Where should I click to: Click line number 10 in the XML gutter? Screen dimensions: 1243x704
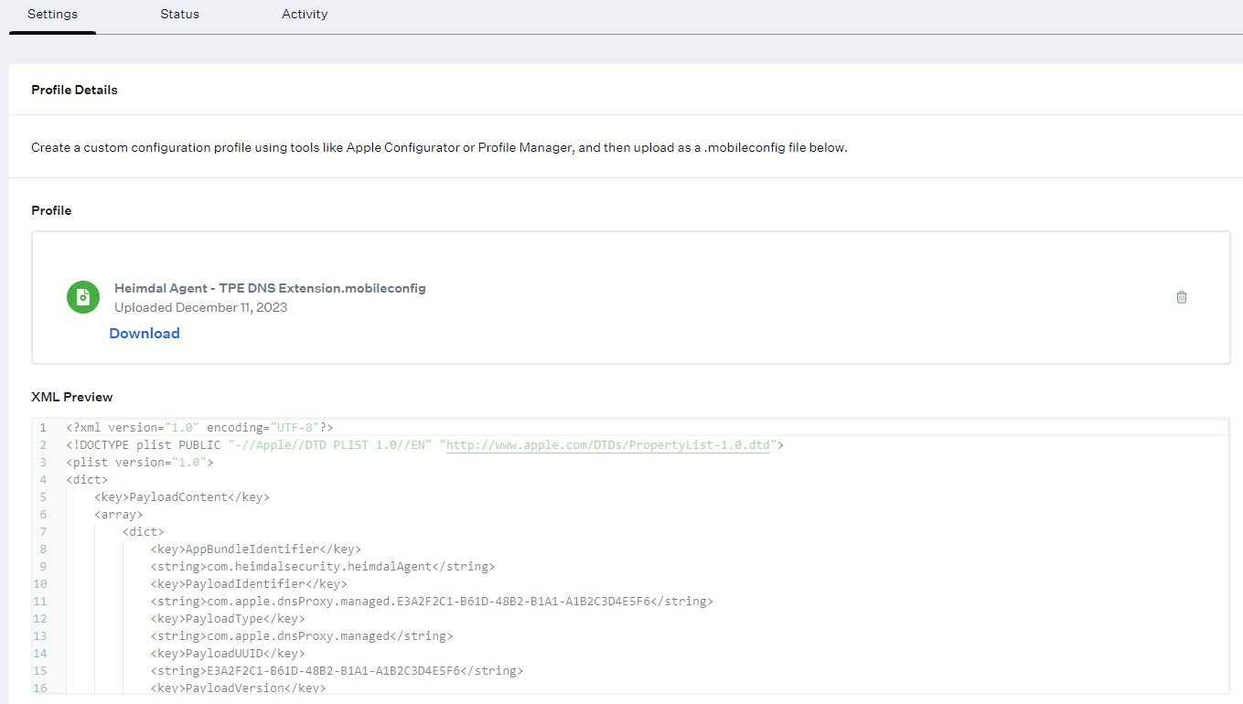(x=40, y=584)
